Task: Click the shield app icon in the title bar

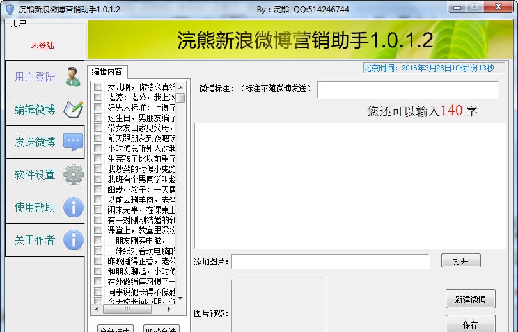Action: pos(10,9)
